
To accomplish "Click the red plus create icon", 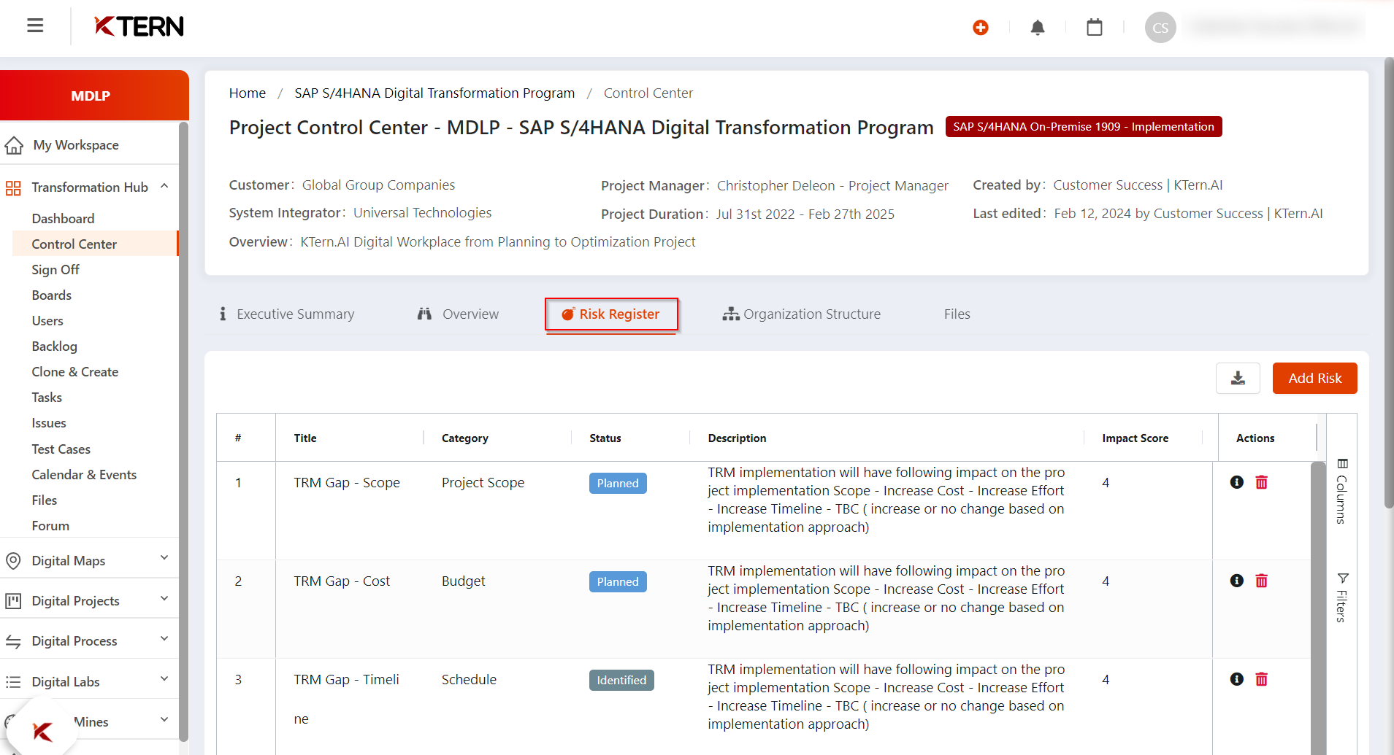I will point(981,28).
